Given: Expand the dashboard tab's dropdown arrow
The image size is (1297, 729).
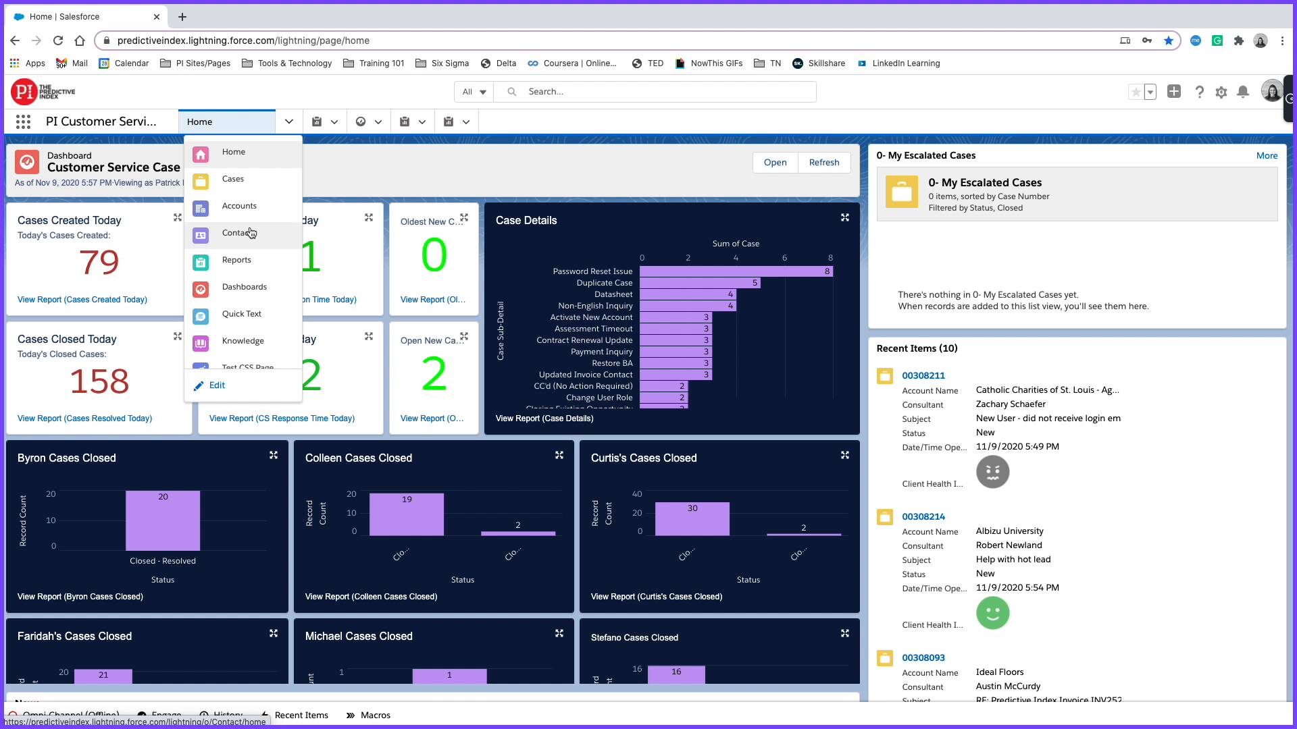Looking at the screenshot, I should tap(378, 122).
